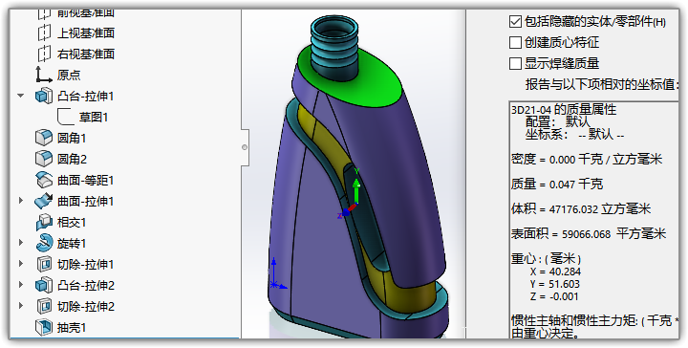Click the feature panel collapse handle
Viewport: 688px width, 348px height.
pos(245,147)
